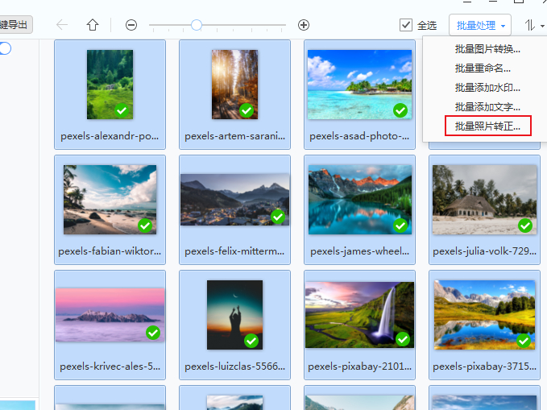This screenshot has height=410, width=547.
Task: Click the file name pexels-krivec-ales-5...
Action: coord(110,367)
